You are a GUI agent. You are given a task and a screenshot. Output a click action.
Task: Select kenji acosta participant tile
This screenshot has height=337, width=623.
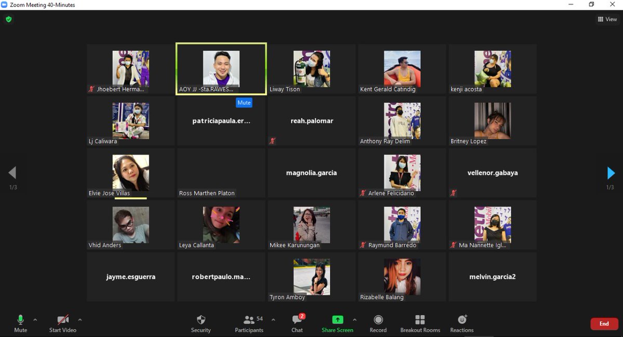[x=493, y=69]
